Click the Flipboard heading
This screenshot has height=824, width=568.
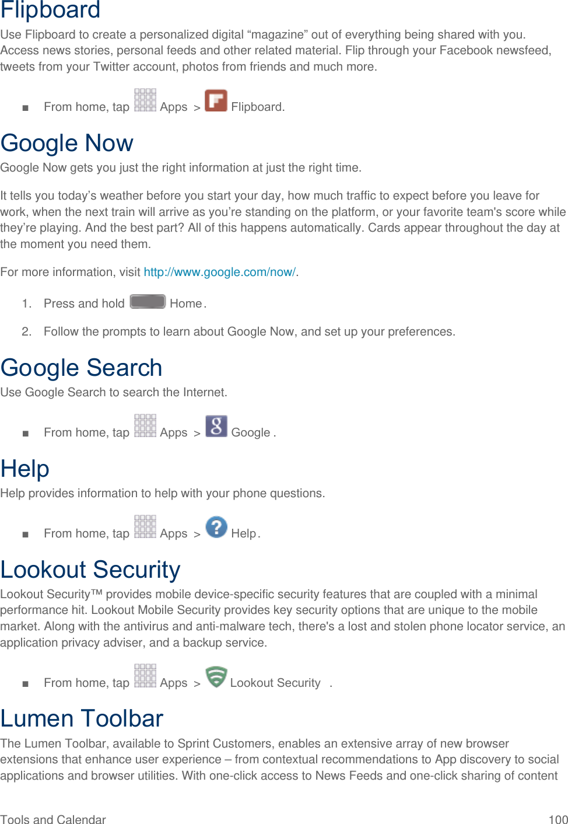click(x=51, y=10)
